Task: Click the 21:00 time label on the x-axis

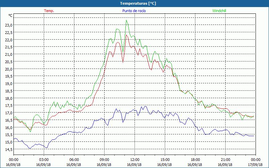Action: 225,160
